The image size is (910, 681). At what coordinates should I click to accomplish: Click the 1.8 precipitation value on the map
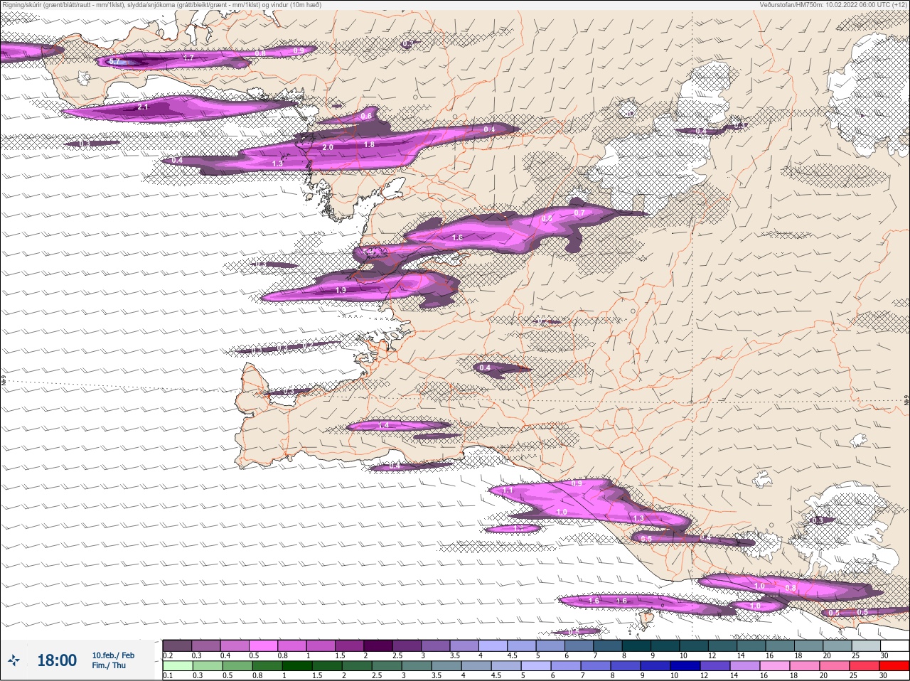click(369, 144)
